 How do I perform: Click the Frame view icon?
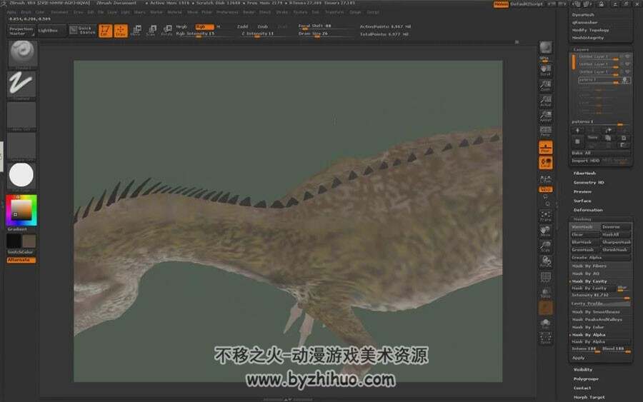coord(545,216)
